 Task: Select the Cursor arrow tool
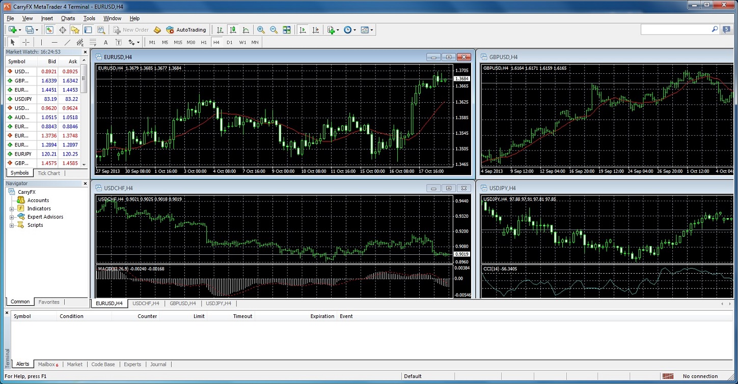click(13, 42)
